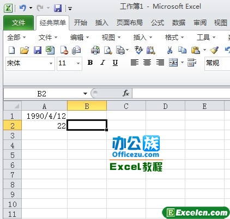Click the spelling check icon
The image size is (230, 219).
click(138, 50)
